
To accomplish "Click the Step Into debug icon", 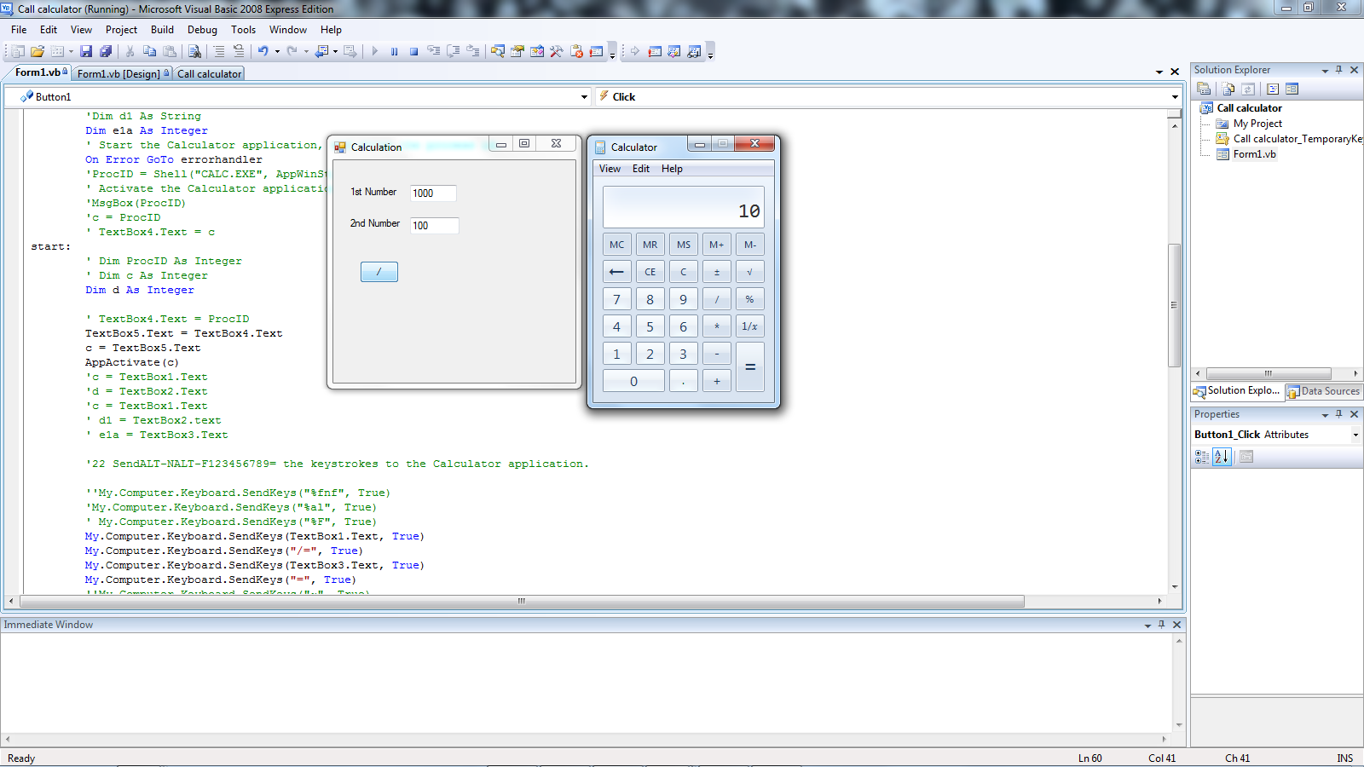I will 433,51.
